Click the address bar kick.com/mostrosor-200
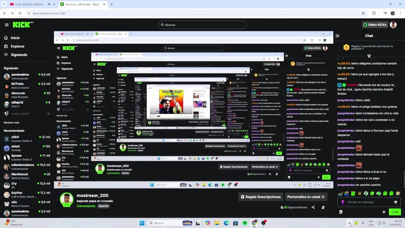The height and width of the screenshot is (228, 405). [x=196, y=13]
